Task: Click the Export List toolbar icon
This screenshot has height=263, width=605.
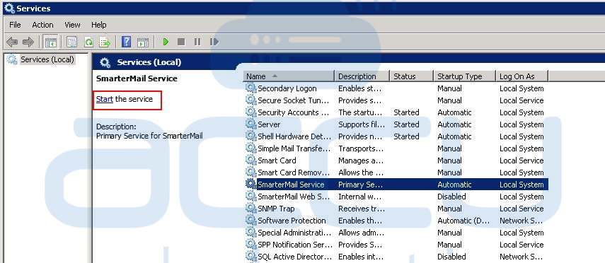Action: (105, 42)
